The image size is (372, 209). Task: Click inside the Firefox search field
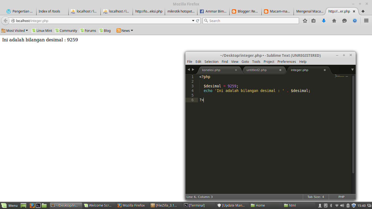point(251,21)
